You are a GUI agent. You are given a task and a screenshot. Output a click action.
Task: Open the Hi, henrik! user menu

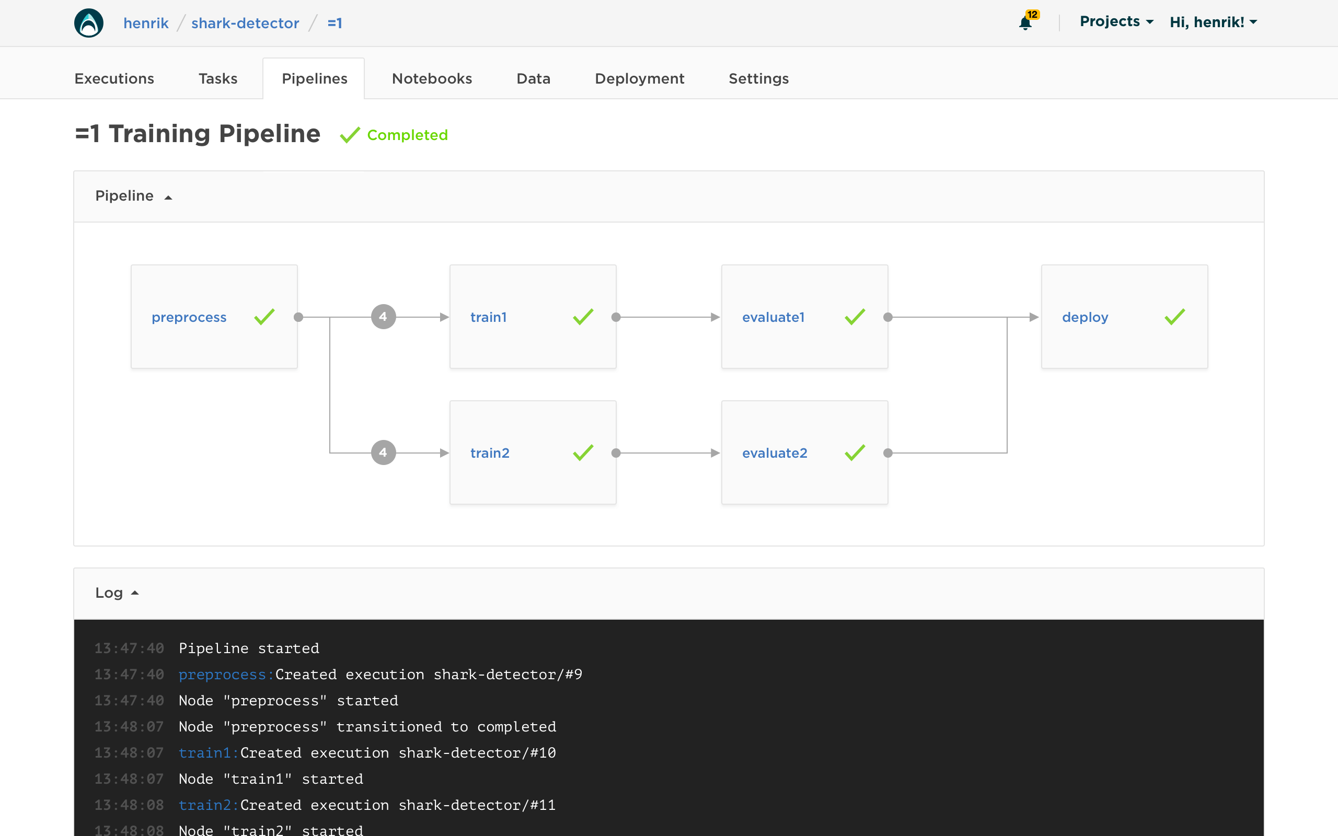(1213, 22)
